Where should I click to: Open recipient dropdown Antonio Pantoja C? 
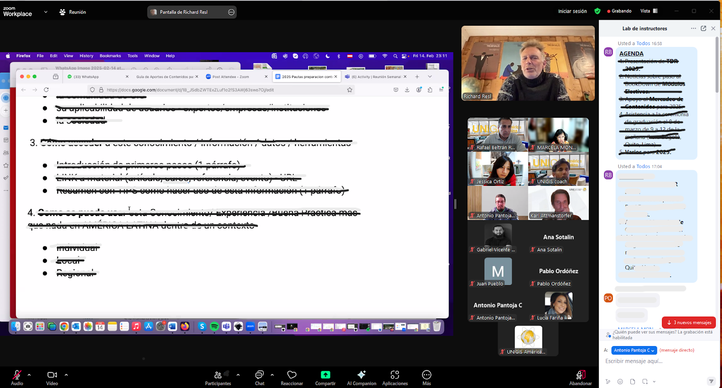(634, 350)
